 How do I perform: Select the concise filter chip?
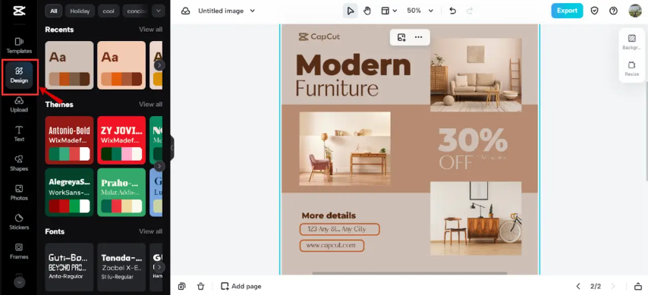point(136,11)
